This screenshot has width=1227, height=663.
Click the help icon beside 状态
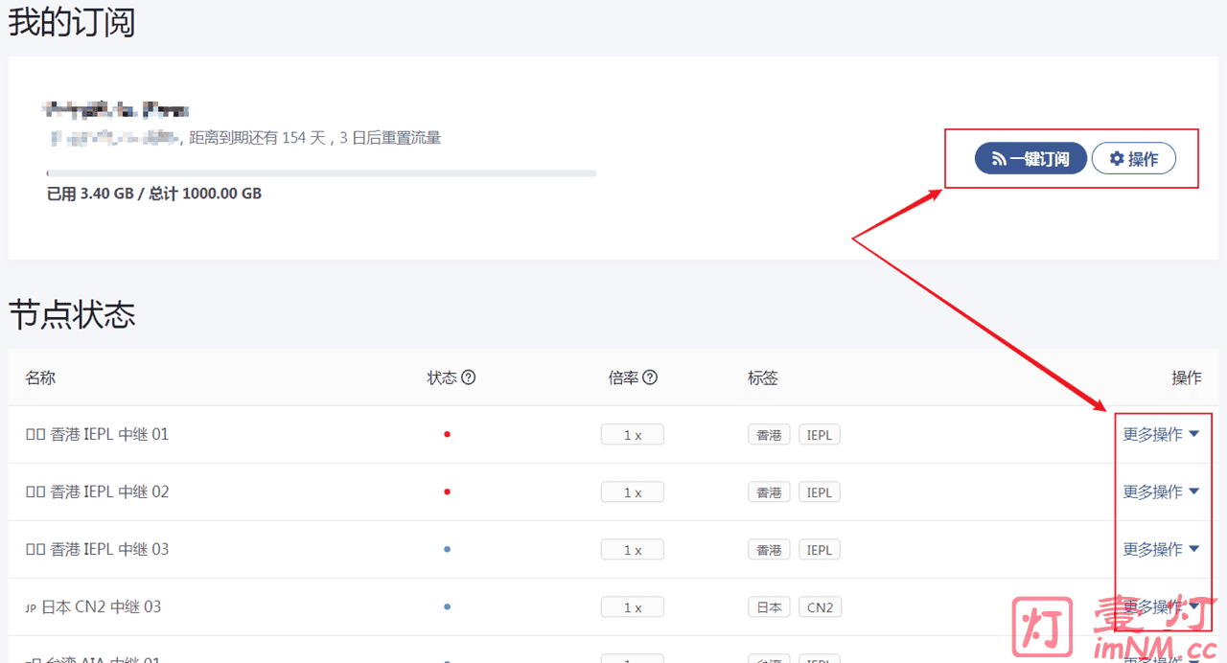coord(469,377)
